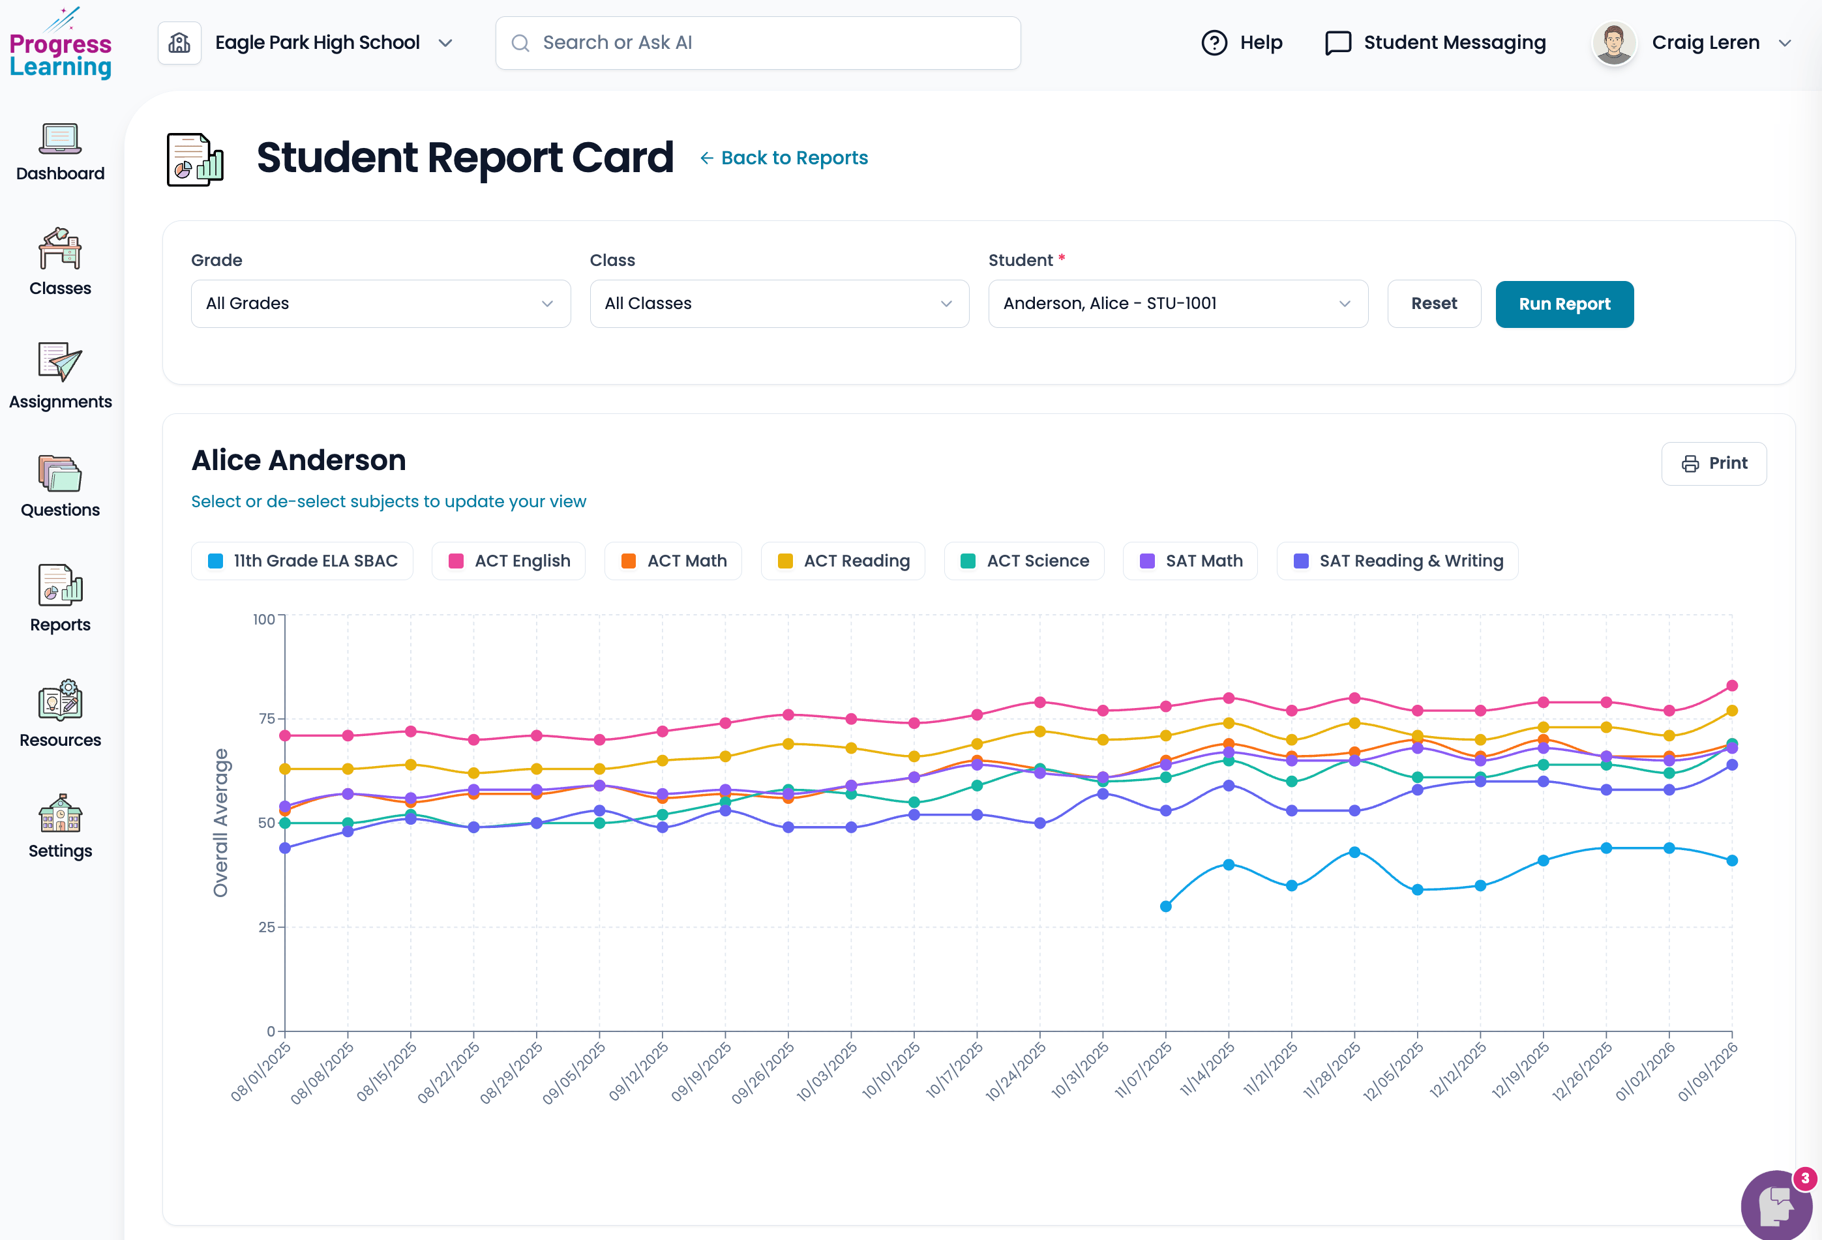Open the Help icon in the top bar
Image resolution: width=1822 pixels, height=1240 pixels.
pyautogui.click(x=1214, y=42)
